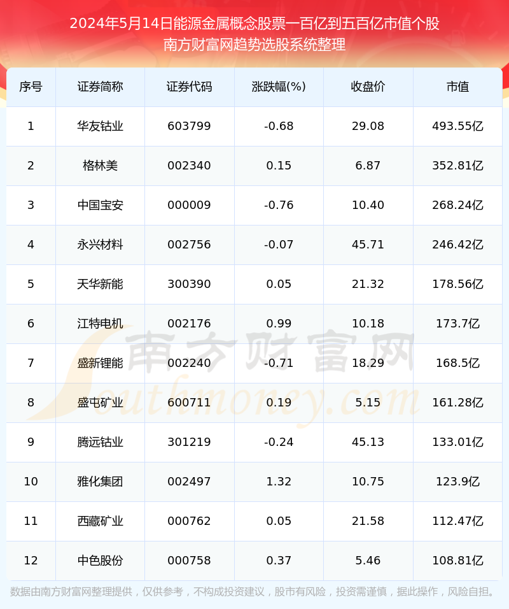Select stock name 永兴材料
This screenshot has height=609, width=509.
point(100,245)
